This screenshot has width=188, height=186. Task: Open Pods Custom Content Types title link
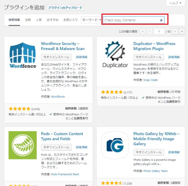click(62, 136)
